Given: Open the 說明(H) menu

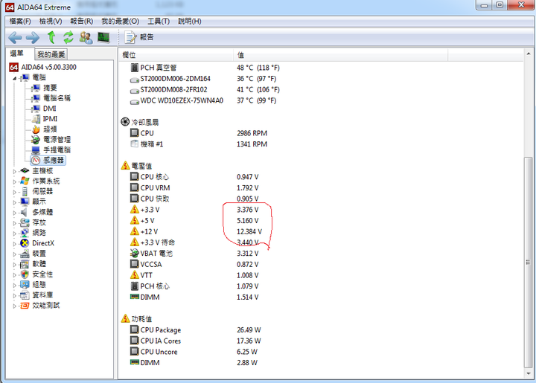Looking at the screenshot, I should point(190,21).
